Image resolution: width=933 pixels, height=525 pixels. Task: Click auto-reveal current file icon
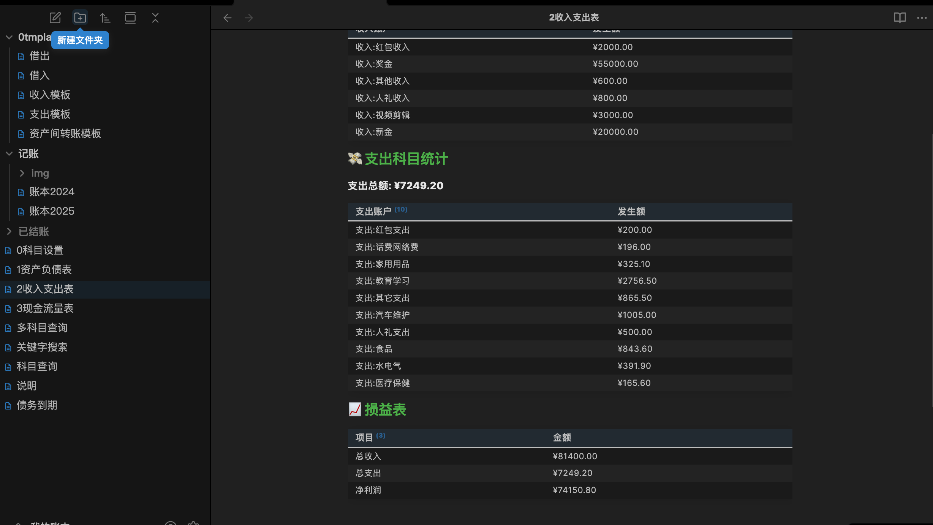pyautogui.click(x=130, y=17)
